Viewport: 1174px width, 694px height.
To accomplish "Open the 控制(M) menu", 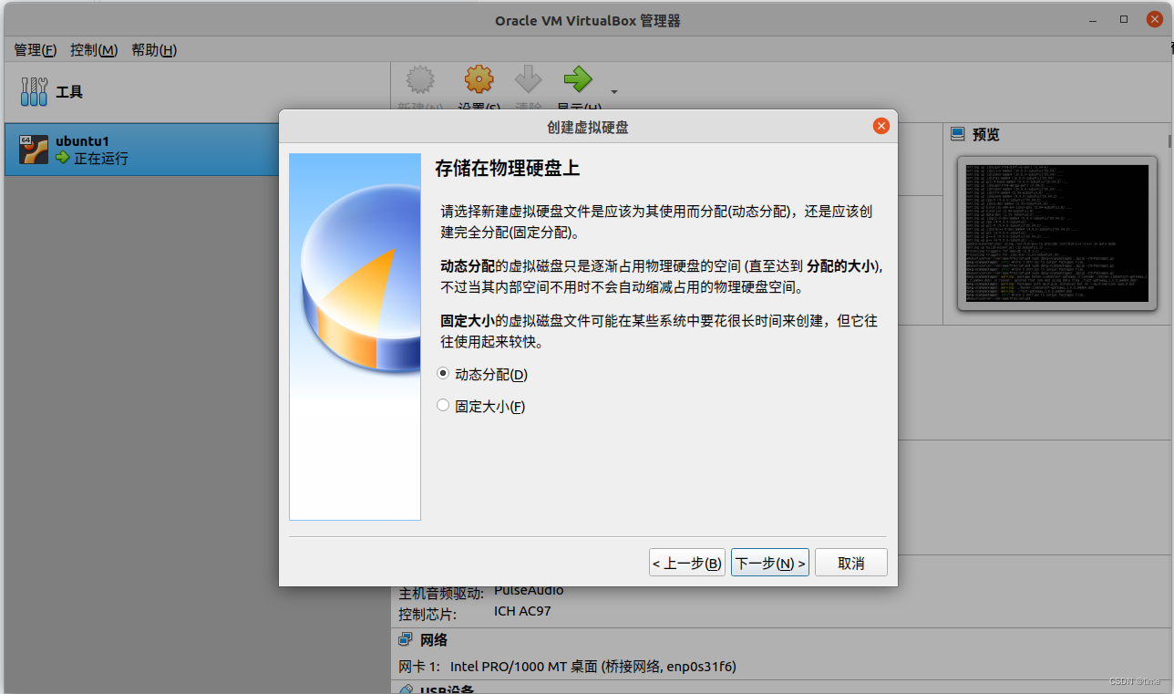I will [x=94, y=50].
